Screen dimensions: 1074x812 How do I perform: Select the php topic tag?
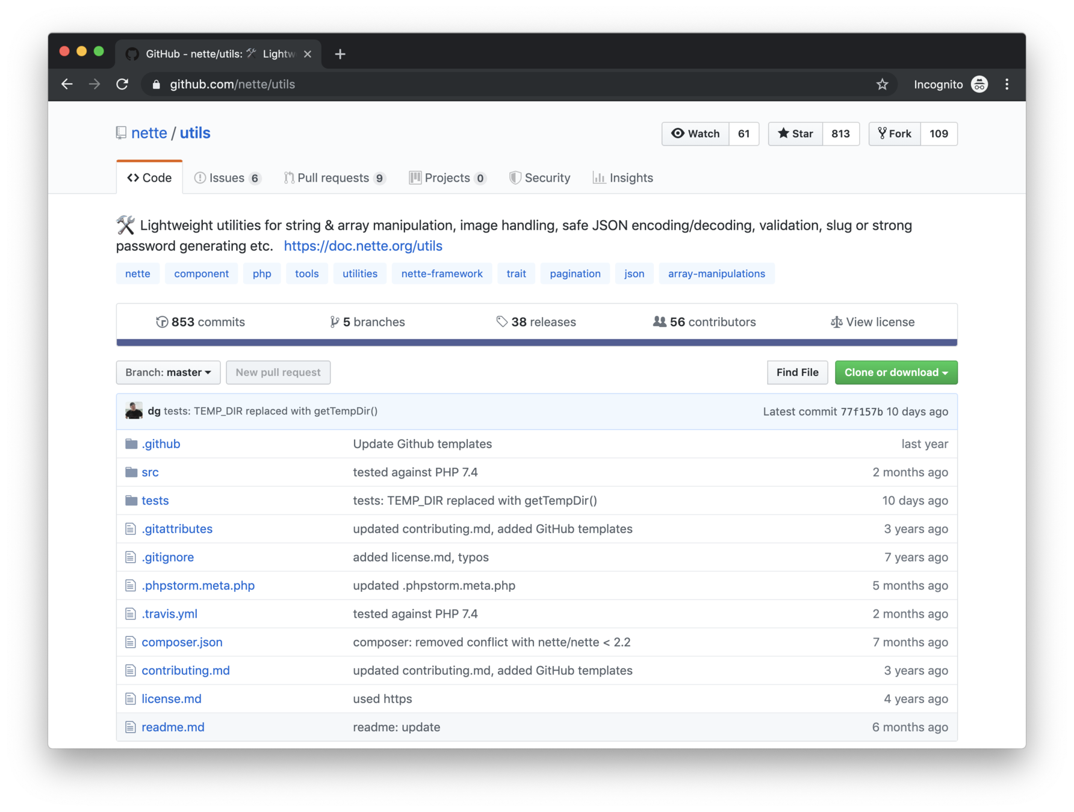pyautogui.click(x=262, y=274)
